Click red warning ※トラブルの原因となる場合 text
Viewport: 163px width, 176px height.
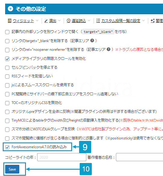[139, 49]
